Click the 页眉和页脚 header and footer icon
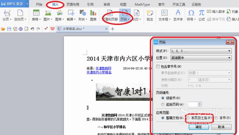Image resolution: width=239 pixels, height=135 pixels. pyautogui.click(x=110, y=13)
